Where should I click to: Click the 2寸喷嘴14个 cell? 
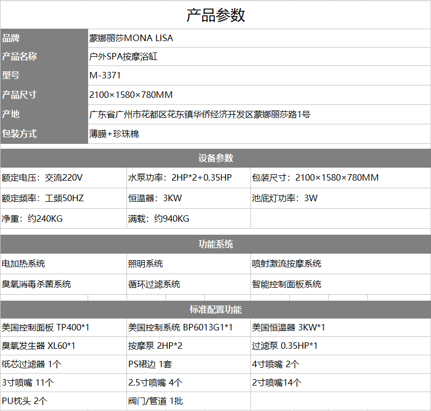tap(277, 383)
